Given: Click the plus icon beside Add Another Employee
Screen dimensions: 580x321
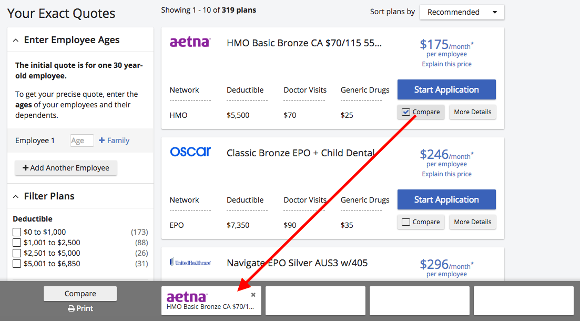Looking at the screenshot, I should point(25,168).
